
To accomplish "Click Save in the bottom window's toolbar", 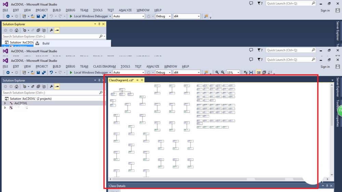I will [x=38, y=72].
